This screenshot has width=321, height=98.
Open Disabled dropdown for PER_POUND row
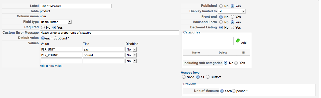(131, 55)
